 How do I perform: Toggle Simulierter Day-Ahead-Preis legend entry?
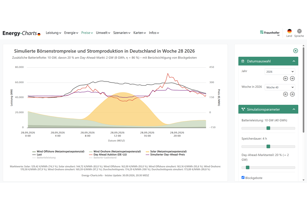pyautogui.click(x=165, y=154)
